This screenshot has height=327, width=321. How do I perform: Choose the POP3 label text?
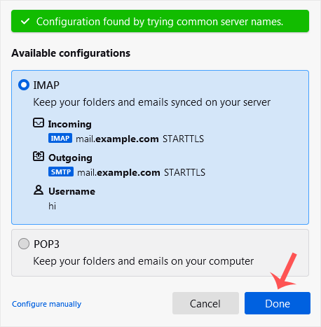click(46, 244)
